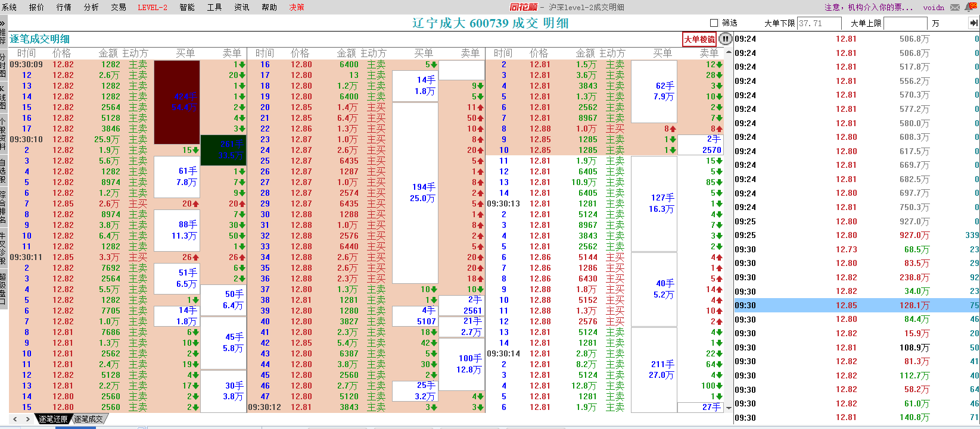Open the 资讯 menu
The height and width of the screenshot is (429, 980).
242,7
